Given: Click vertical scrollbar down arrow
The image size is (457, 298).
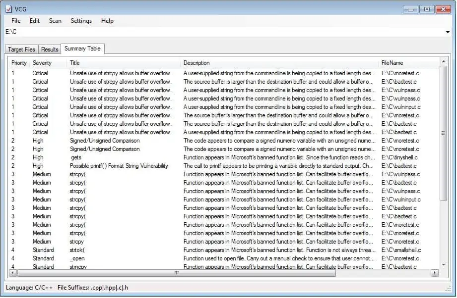Looking at the screenshot, I should click(444, 265).
